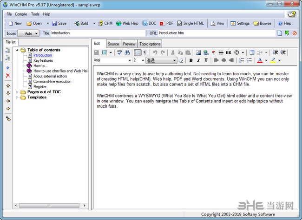
Task: Click the Copy icon in editor toolbar
Action: click(180, 52)
